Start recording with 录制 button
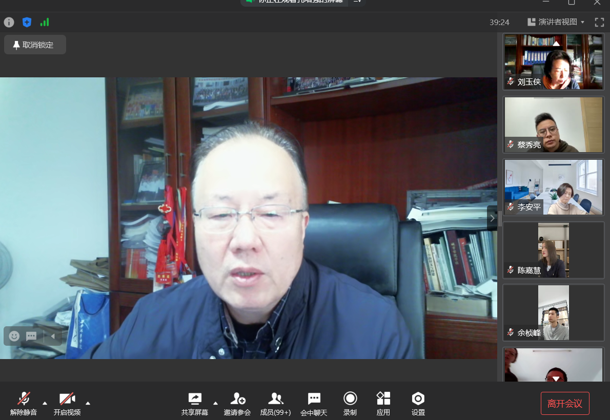This screenshot has width=610, height=420. 350,404
